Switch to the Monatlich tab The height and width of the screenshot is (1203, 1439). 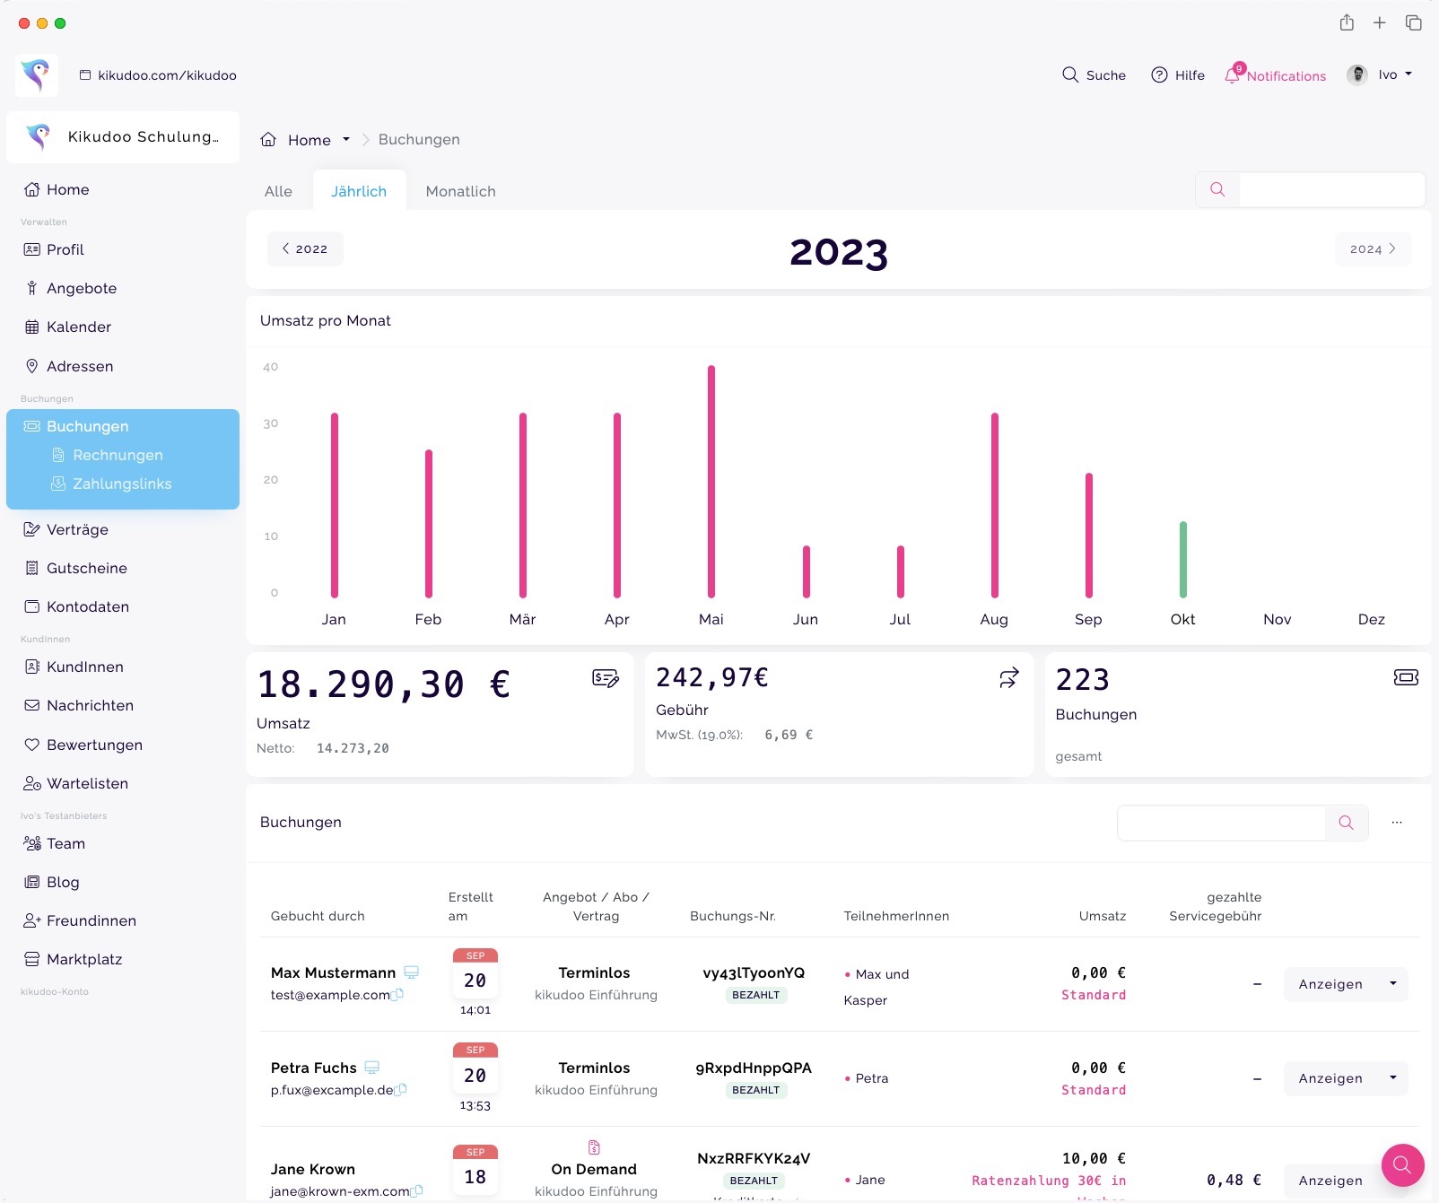click(x=460, y=191)
